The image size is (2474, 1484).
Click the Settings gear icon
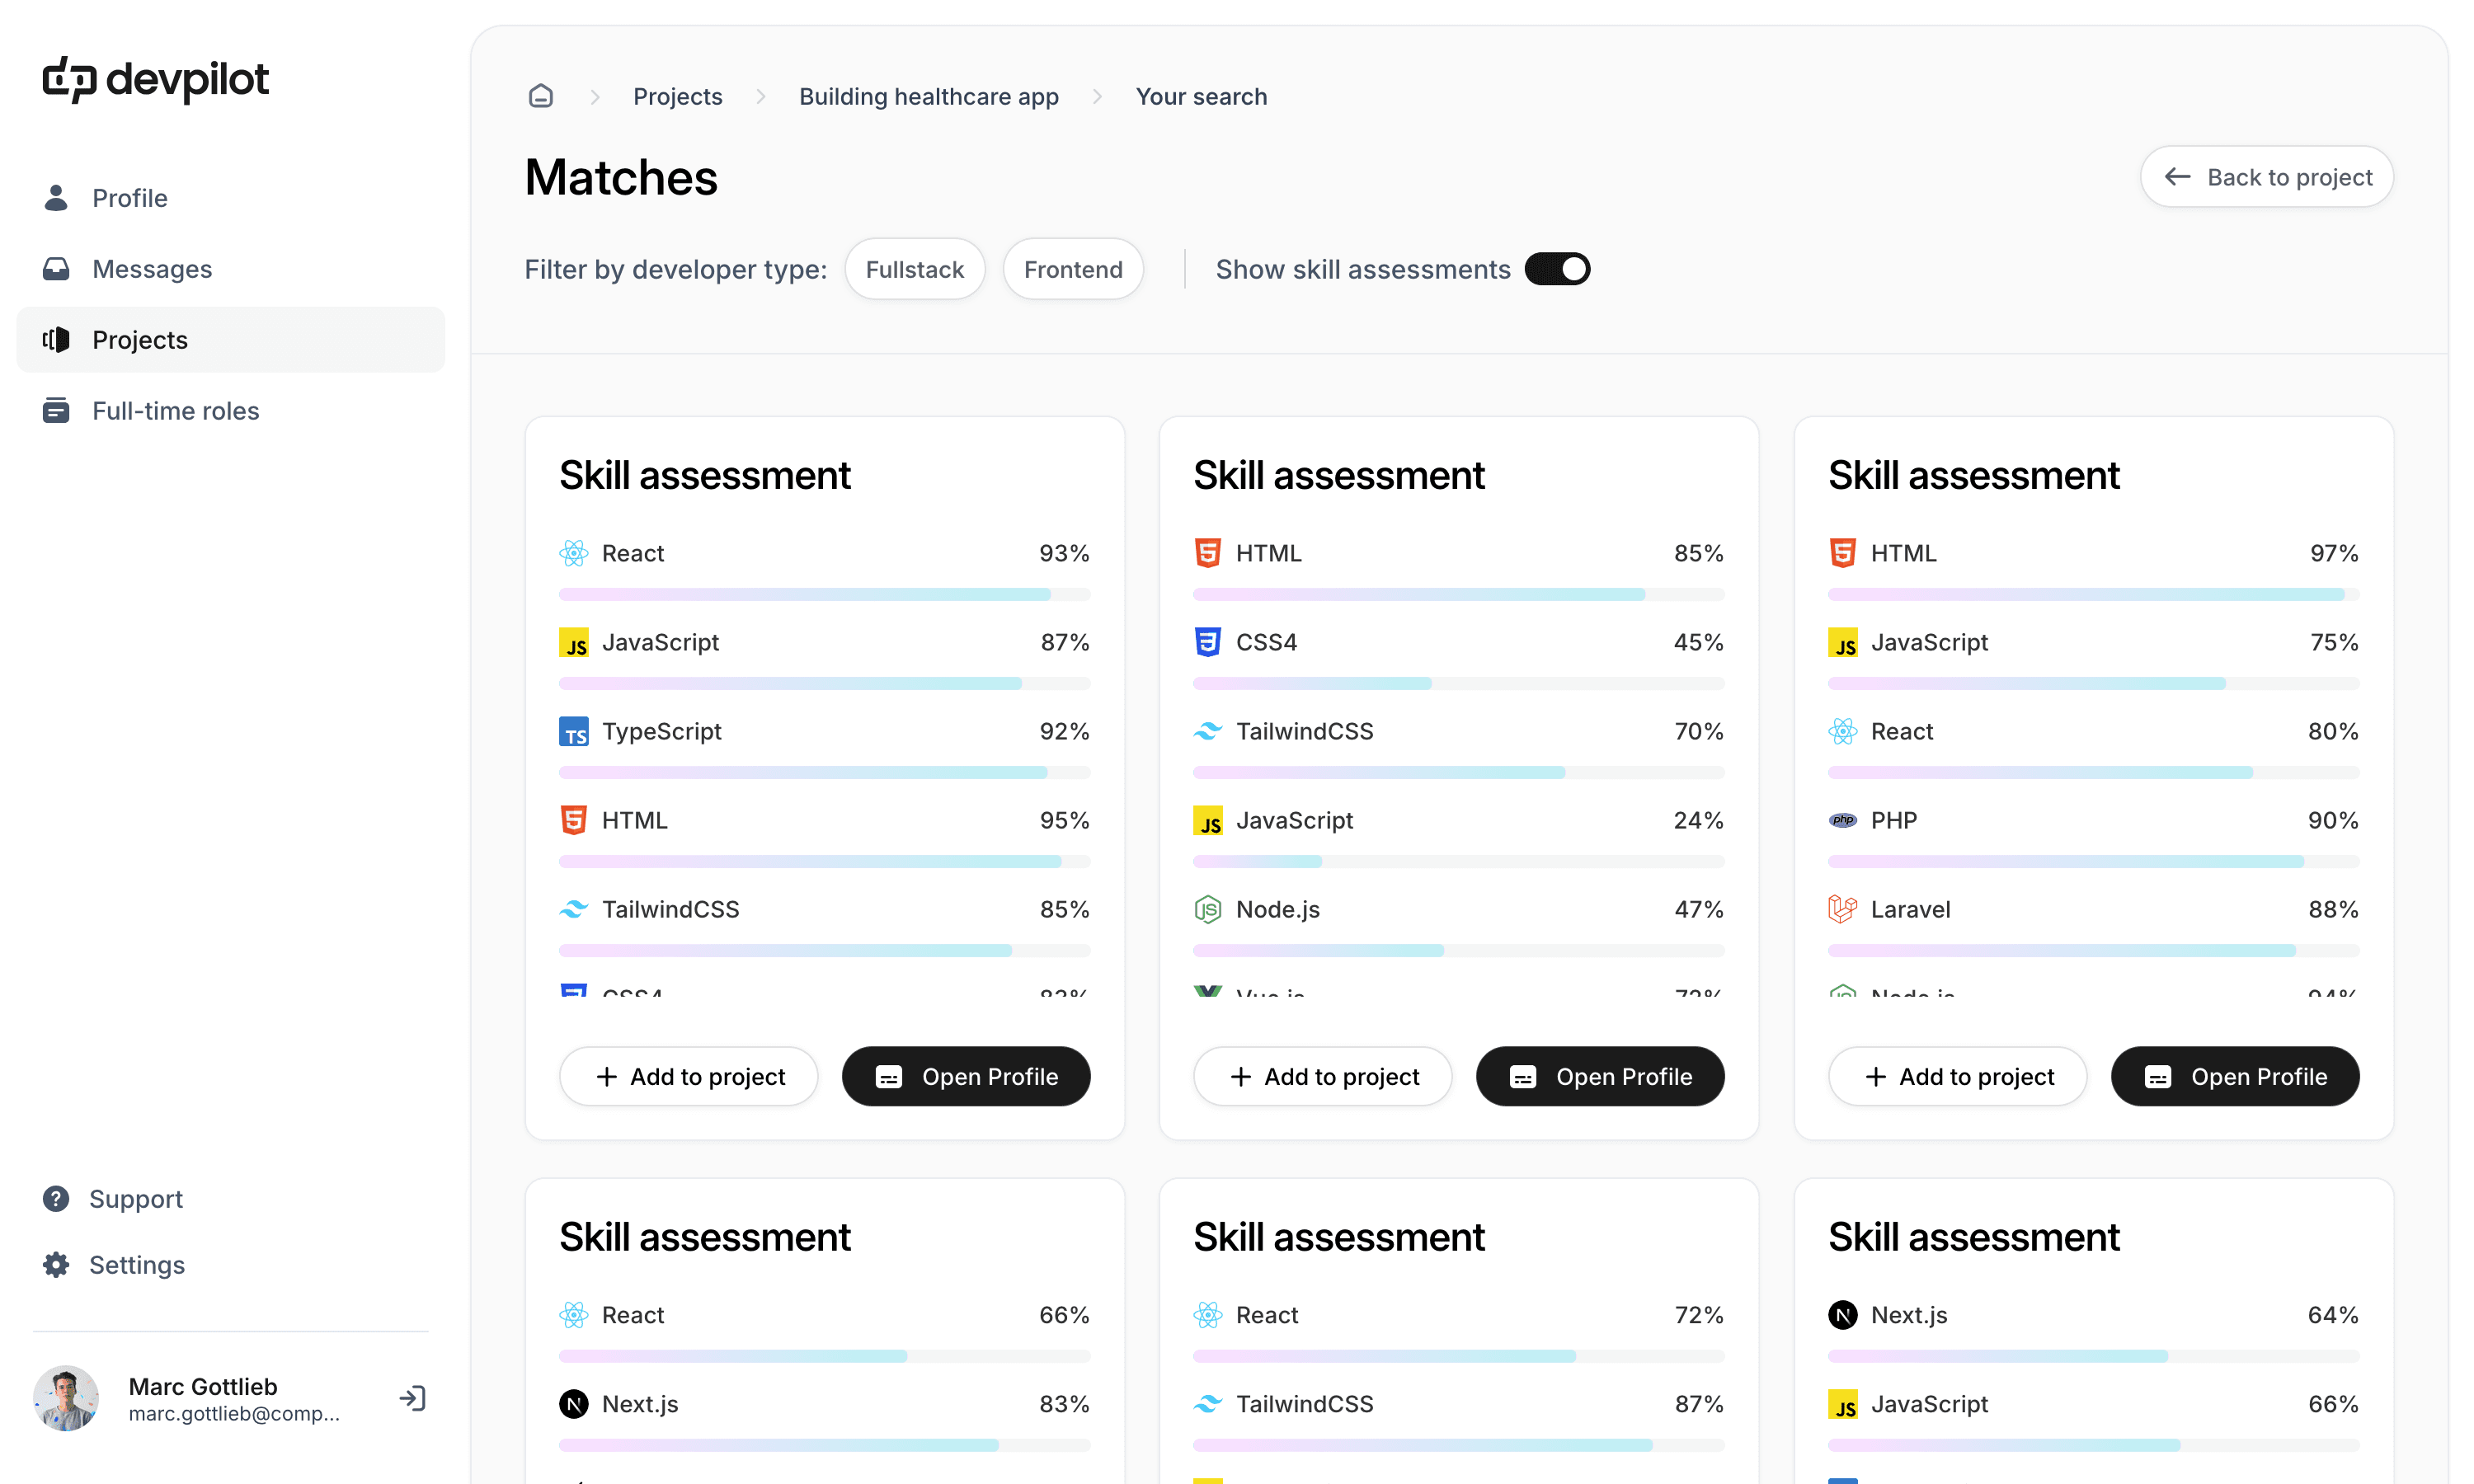53,1266
